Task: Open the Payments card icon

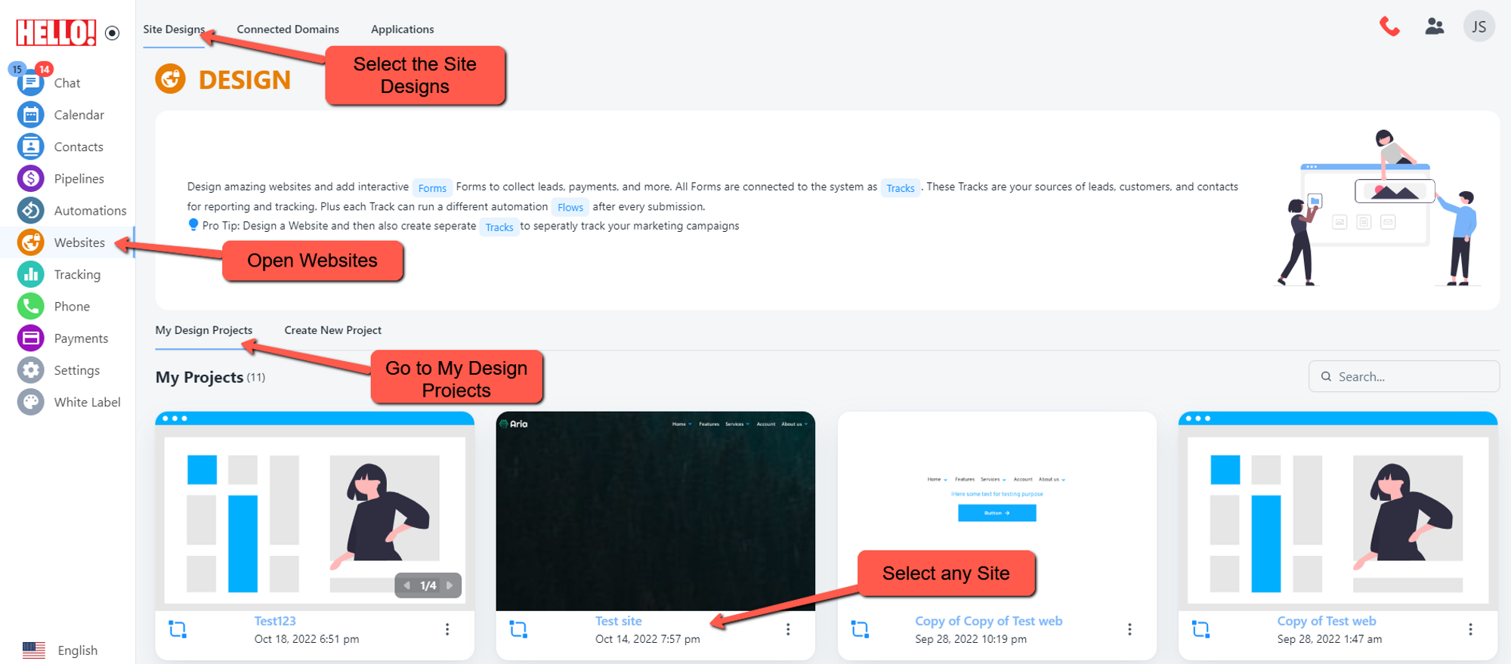Action: point(30,338)
